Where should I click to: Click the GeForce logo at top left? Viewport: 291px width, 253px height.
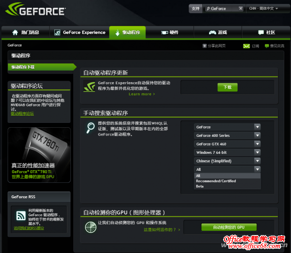[x=35, y=9]
